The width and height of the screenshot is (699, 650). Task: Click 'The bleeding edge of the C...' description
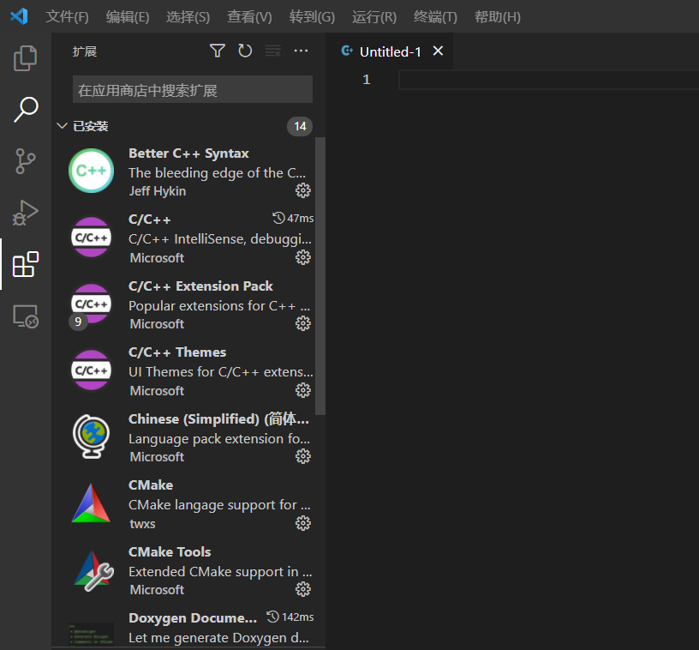[217, 172]
